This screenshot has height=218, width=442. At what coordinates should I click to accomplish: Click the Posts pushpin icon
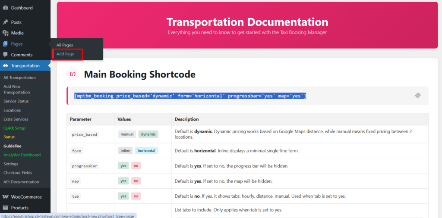click(x=5, y=22)
